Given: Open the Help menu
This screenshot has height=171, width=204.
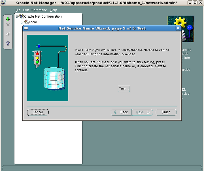Looking at the screenshot, I should click(x=54, y=10).
